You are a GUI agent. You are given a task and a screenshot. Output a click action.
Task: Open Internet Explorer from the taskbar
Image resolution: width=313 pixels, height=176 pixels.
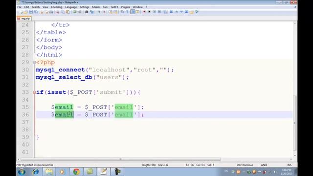click(x=36, y=172)
